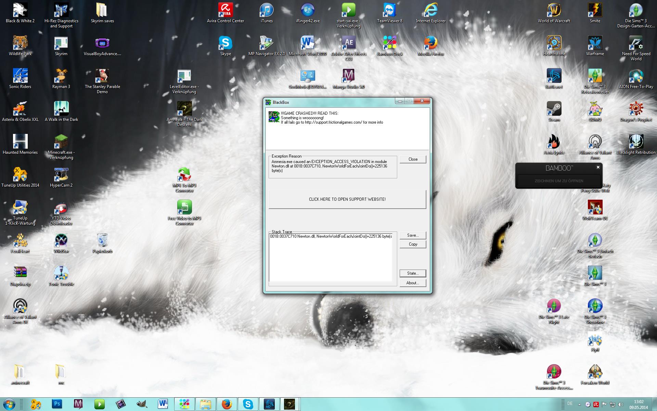Open the About dialog in BlackBox

click(x=413, y=283)
